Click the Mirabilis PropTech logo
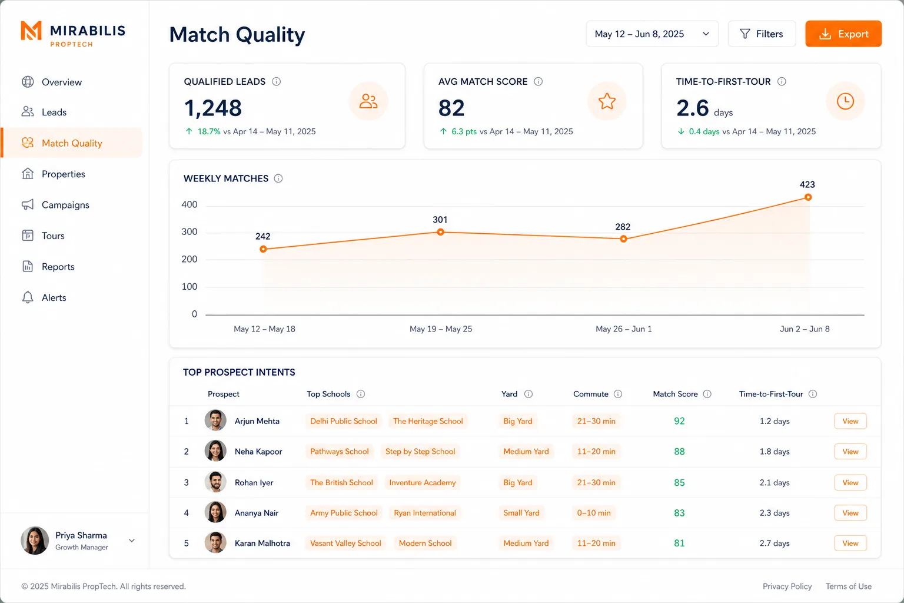This screenshot has height=603, width=904. click(x=73, y=34)
